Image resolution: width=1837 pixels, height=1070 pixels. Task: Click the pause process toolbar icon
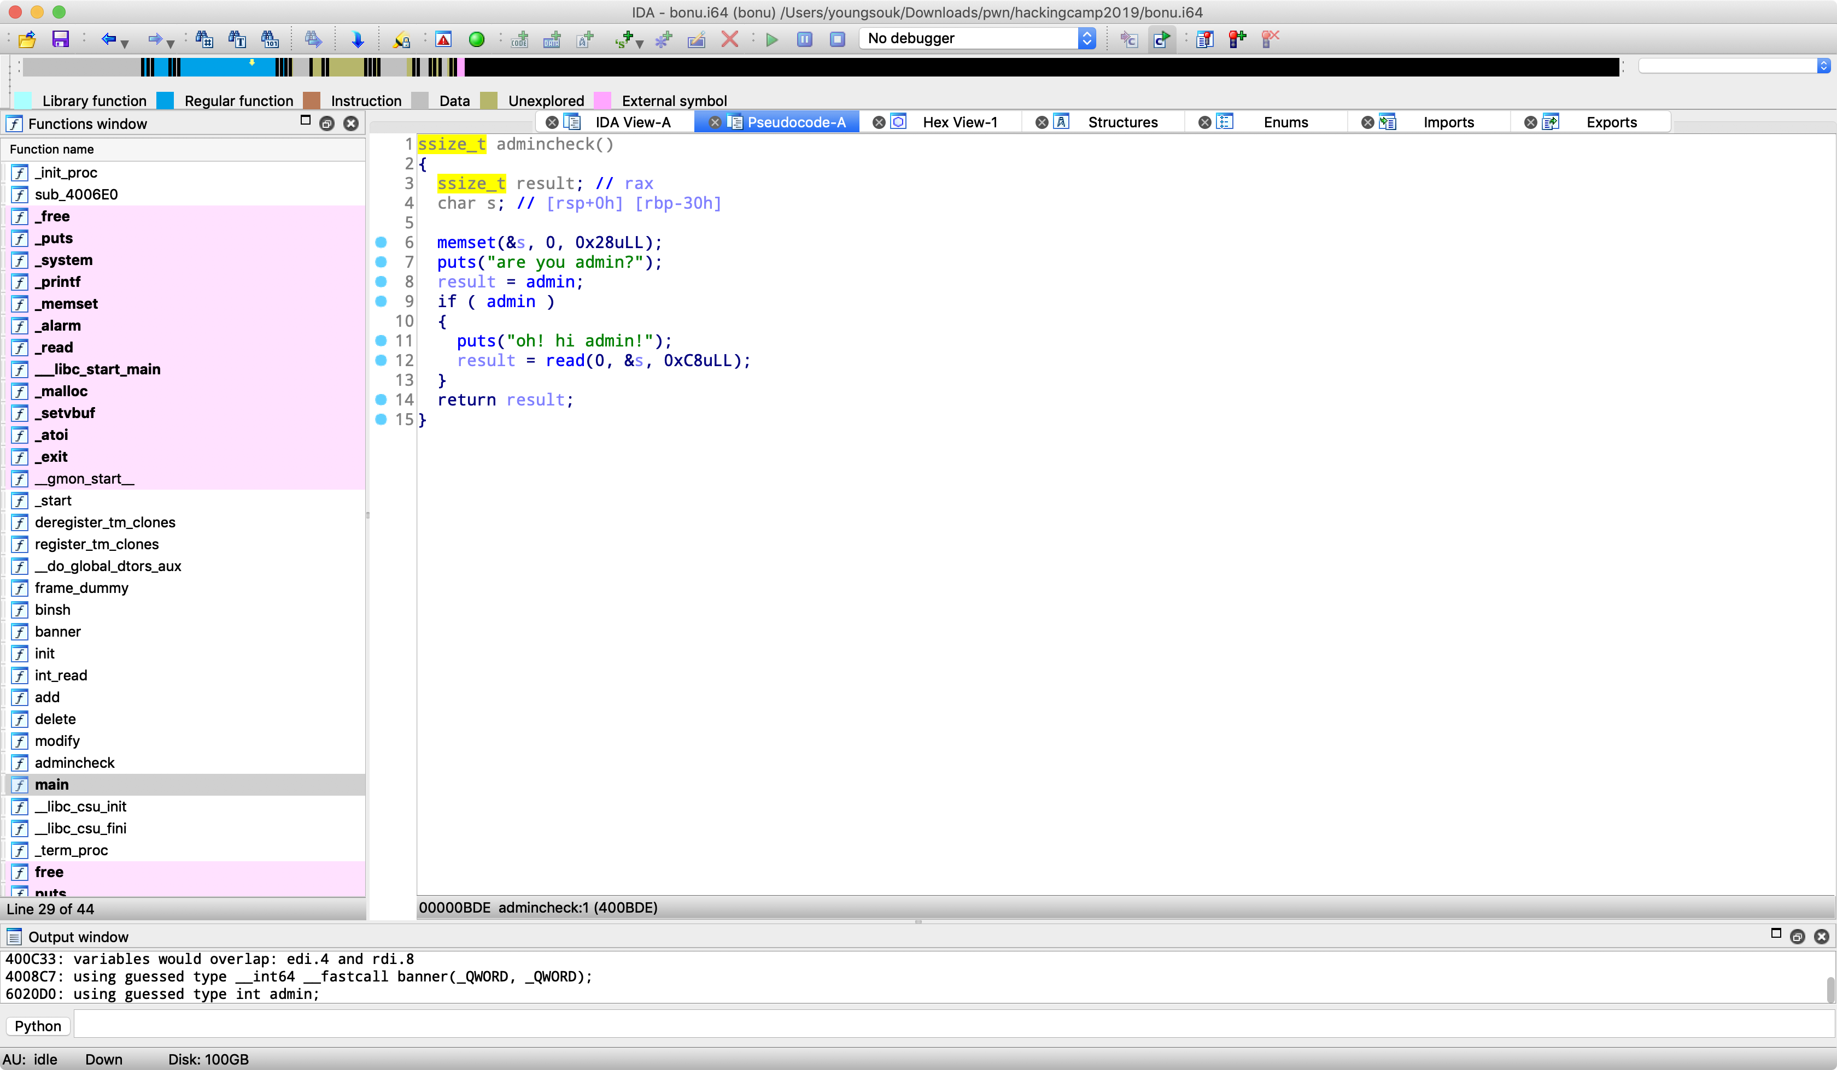coord(805,39)
